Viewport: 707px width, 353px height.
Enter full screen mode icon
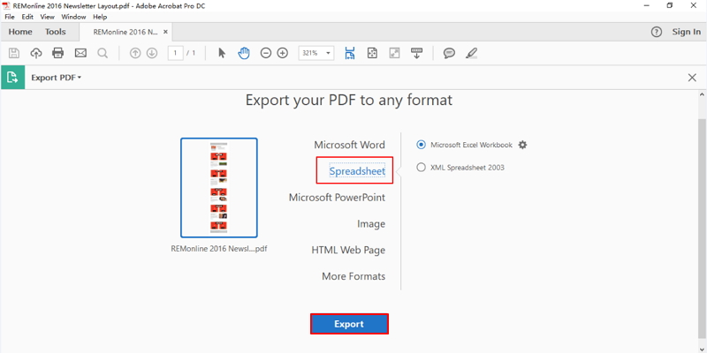tap(394, 53)
